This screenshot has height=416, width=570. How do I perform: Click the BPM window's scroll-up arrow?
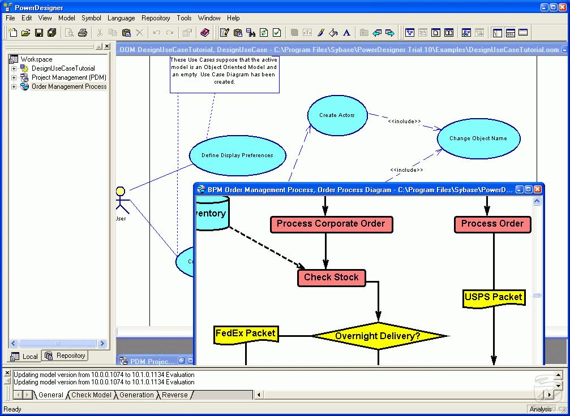point(537,201)
